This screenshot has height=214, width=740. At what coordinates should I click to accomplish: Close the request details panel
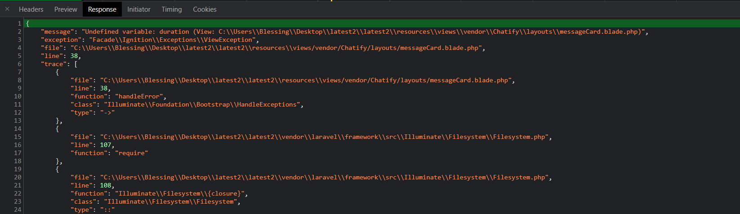click(x=7, y=9)
